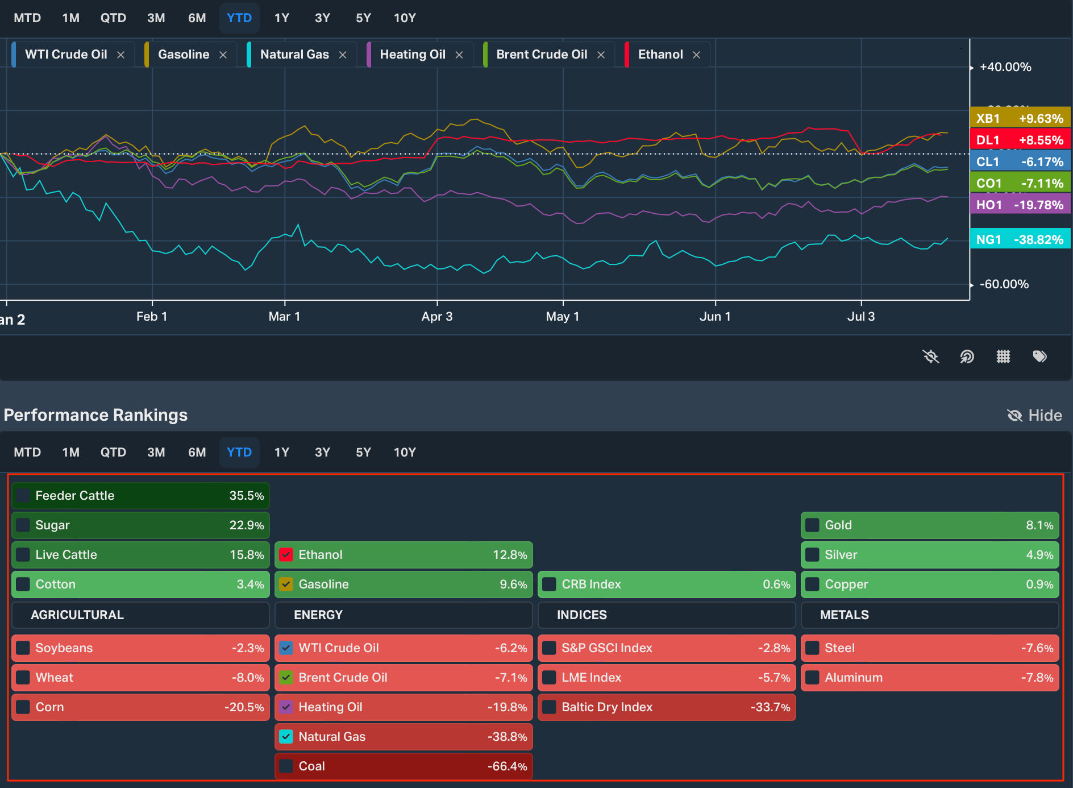Check the LME Index checkbox
The height and width of the screenshot is (788, 1073).
click(x=549, y=678)
